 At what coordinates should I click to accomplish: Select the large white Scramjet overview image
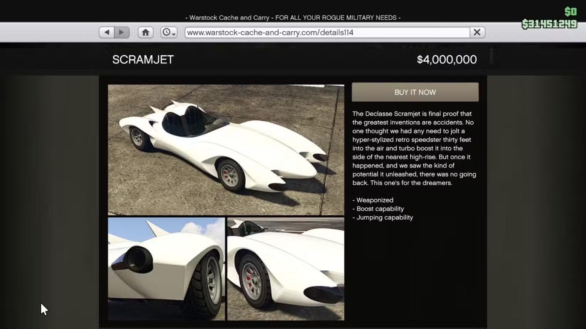click(226, 150)
